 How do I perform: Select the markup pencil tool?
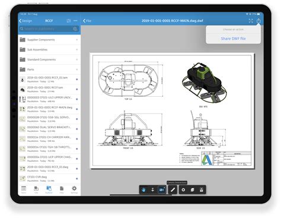(173, 189)
